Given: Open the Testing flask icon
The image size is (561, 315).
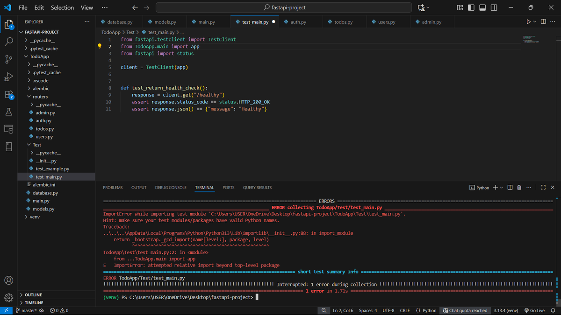Looking at the screenshot, I should click(x=8, y=112).
